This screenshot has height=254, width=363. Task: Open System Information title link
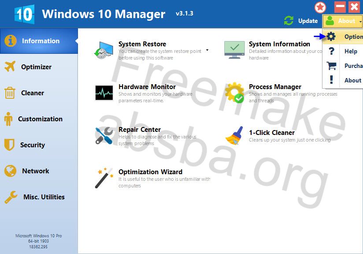point(279,44)
